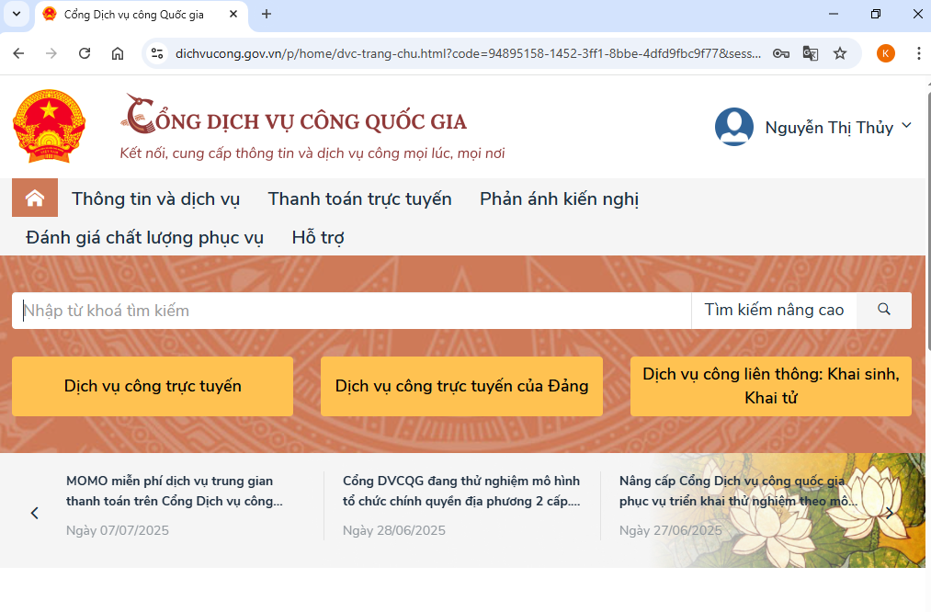Open Tìm kiếm nâng cao advanced search
Viewport: 931px width, 612px height.
tap(774, 310)
